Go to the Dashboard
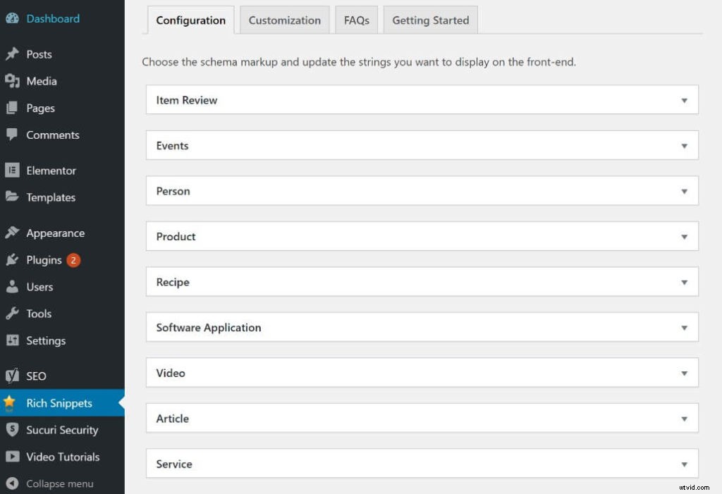The image size is (722, 494). pos(51,18)
